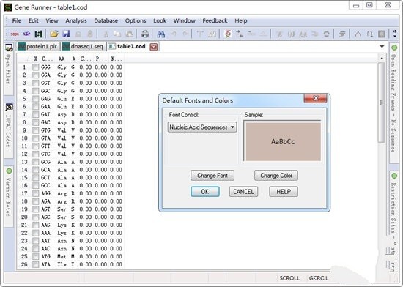Open a file with the folder icon
Screen dimensions: 403x287
click(54, 34)
